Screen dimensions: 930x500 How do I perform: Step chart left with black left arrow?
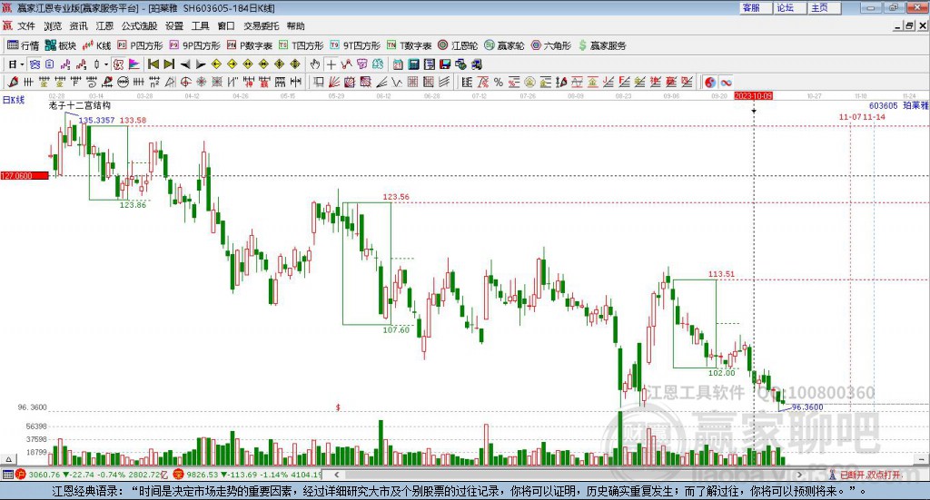(185, 64)
